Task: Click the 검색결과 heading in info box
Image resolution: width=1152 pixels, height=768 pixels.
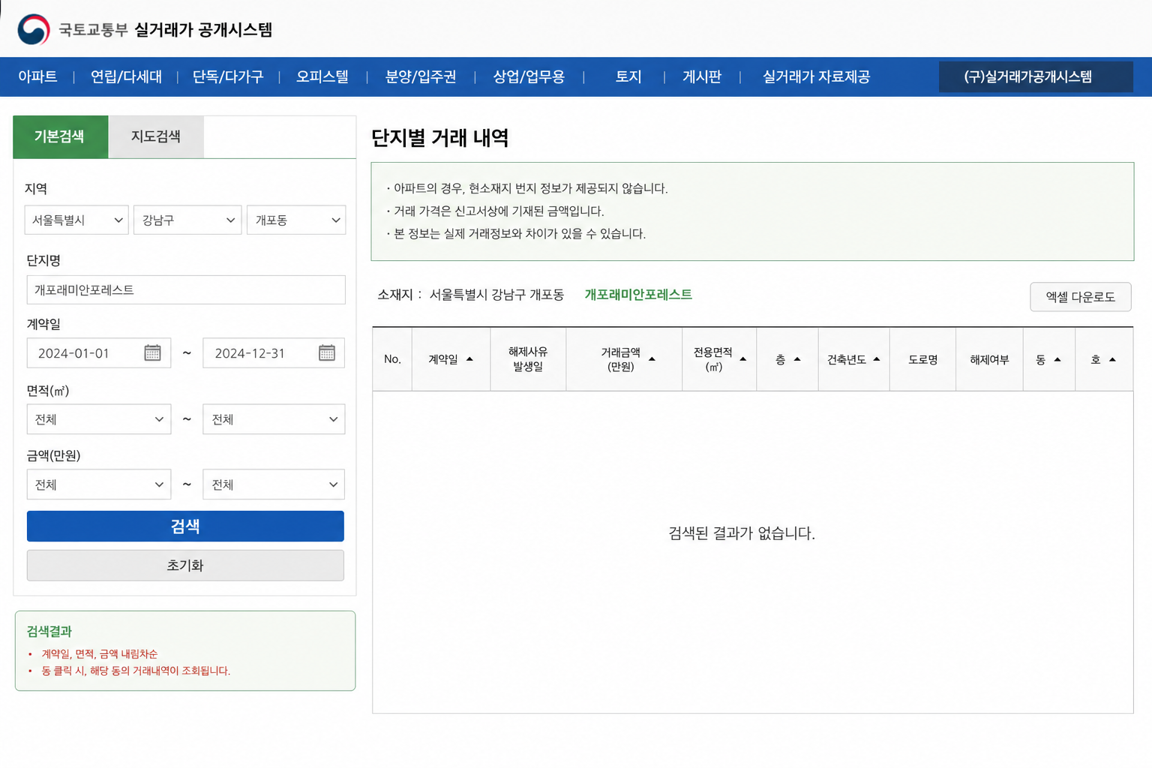Action: (49, 631)
